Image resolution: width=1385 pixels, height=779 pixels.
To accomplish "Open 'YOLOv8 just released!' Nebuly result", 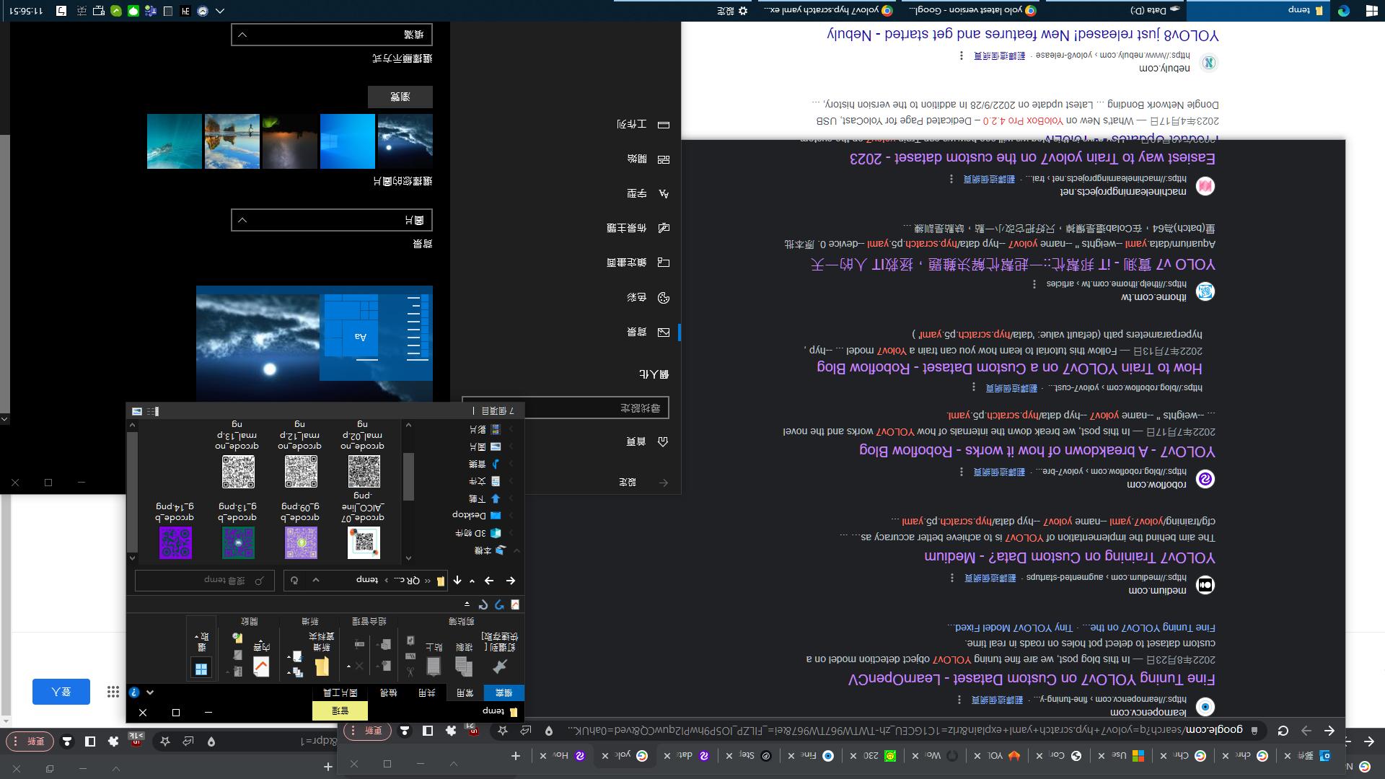I will pyautogui.click(x=1023, y=35).
